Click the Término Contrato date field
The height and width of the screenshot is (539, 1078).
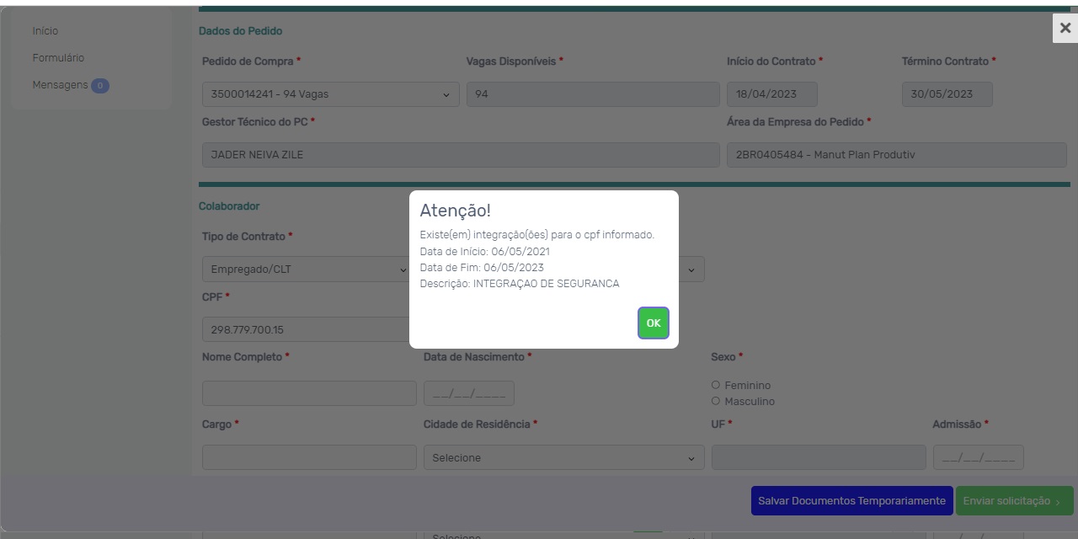947,94
